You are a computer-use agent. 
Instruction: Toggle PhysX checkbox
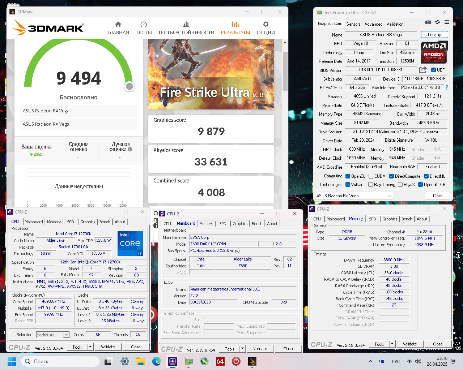coord(400,185)
